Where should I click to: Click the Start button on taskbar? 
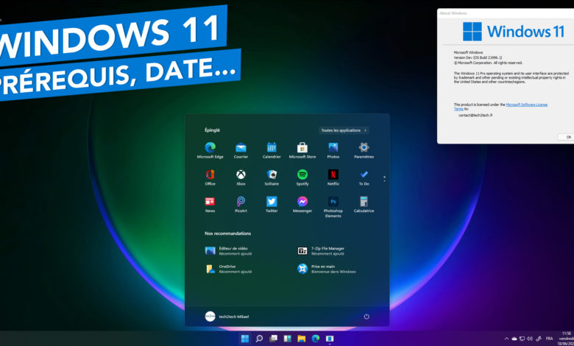click(245, 339)
